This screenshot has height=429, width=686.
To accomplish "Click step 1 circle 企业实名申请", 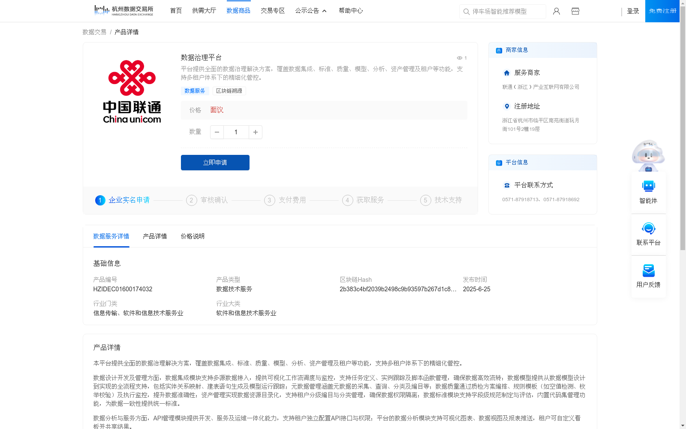I will tap(100, 200).
